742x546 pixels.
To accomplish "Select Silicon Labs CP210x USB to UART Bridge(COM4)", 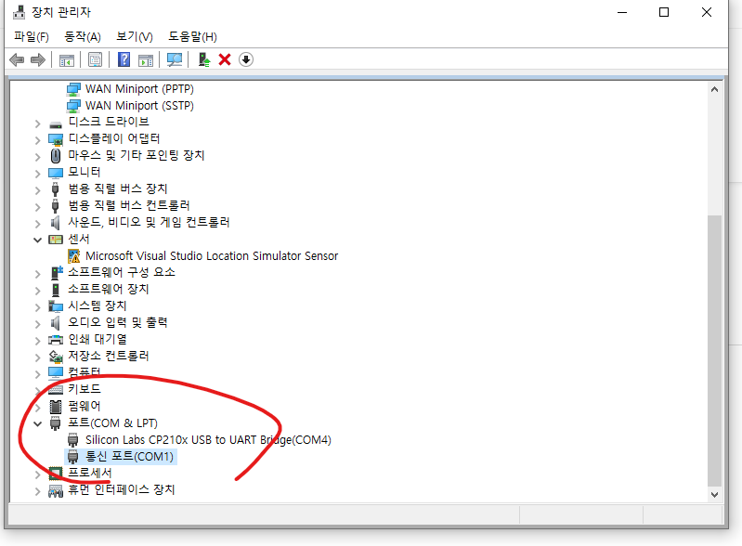I will [x=208, y=440].
